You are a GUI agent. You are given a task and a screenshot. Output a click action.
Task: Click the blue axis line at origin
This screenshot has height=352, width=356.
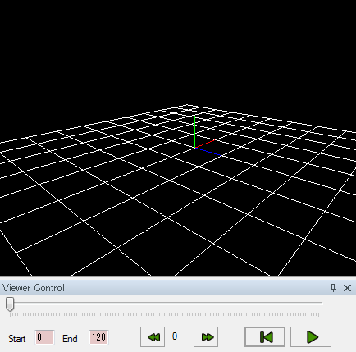point(208,152)
